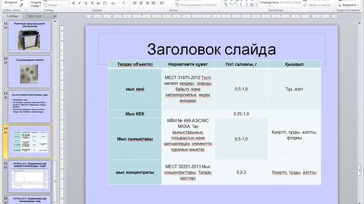
Task: Click the Format Painter brush icon
Action: click(21, 5)
